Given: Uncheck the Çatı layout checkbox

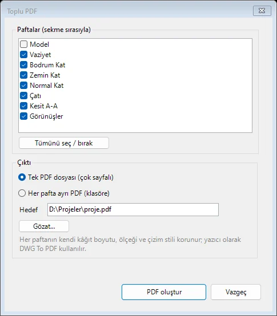Looking at the screenshot, I should (x=23, y=96).
